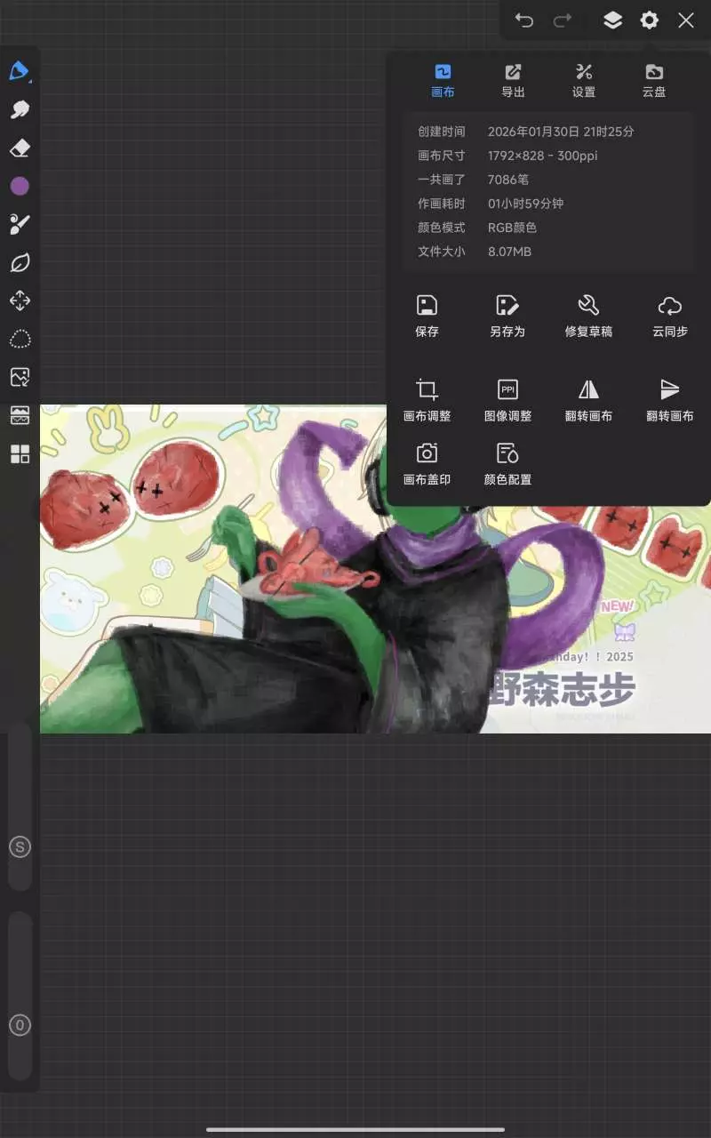Open 画布调整 canvas crop option
The width and height of the screenshot is (711, 1138).
pyautogui.click(x=427, y=400)
